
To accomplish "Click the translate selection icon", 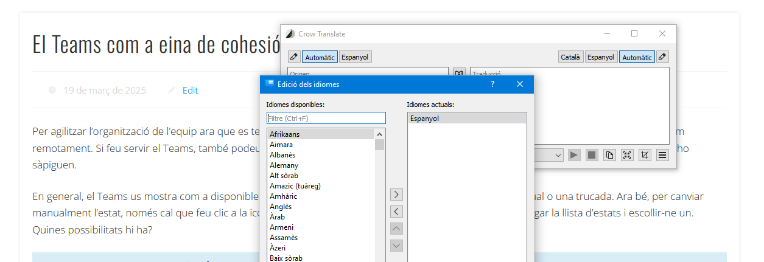I will pos(627,155).
